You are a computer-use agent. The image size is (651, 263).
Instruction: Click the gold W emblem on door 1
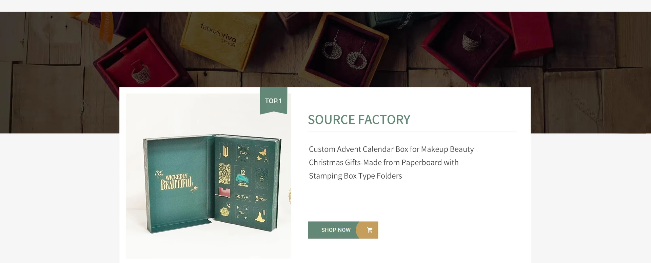click(225, 151)
